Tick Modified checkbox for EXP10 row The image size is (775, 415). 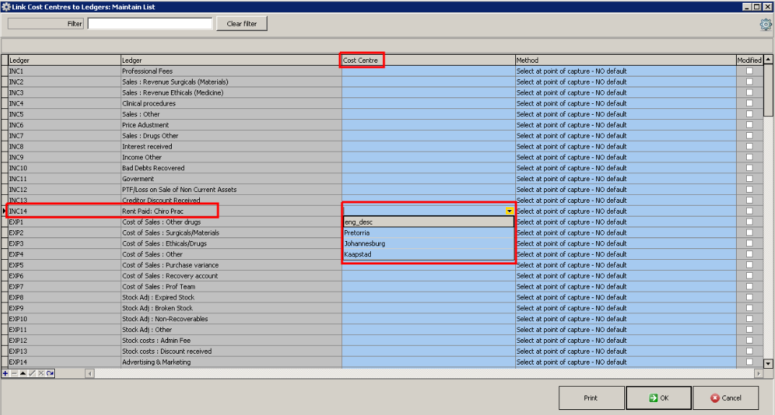pyautogui.click(x=749, y=319)
